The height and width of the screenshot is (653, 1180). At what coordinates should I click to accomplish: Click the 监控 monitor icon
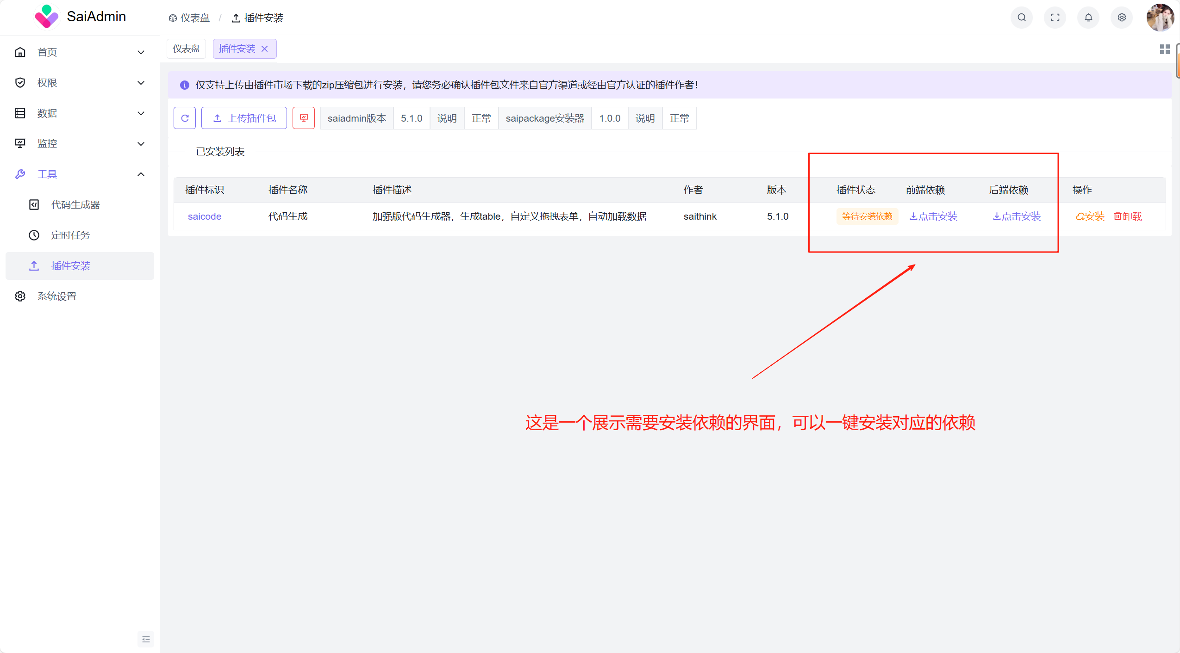(20, 144)
